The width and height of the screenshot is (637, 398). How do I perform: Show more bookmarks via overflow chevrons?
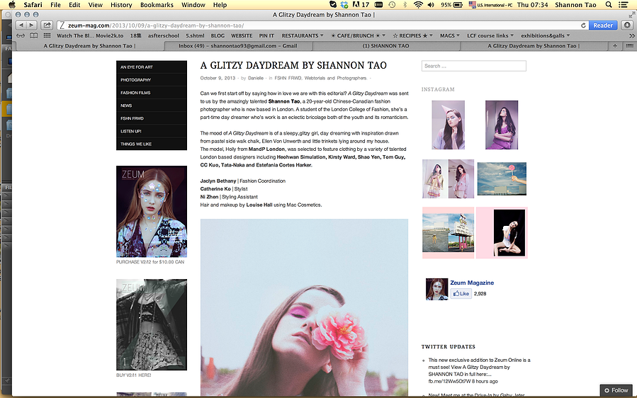pyautogui.click(x=631, y=35)
